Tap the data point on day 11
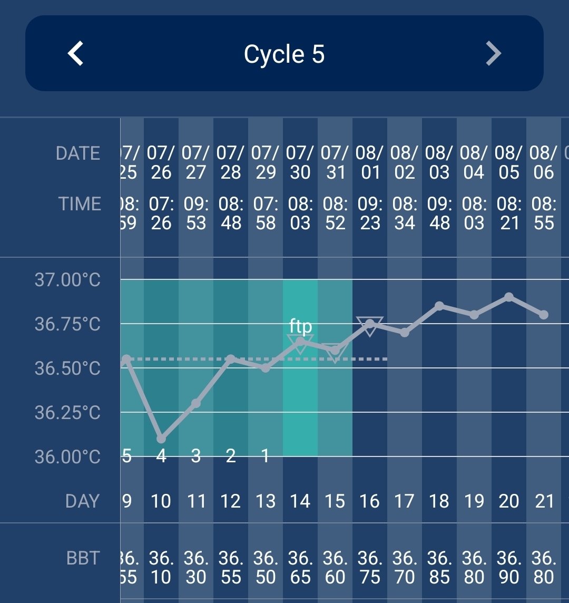569x603 pixels. (x=196, y=403)
